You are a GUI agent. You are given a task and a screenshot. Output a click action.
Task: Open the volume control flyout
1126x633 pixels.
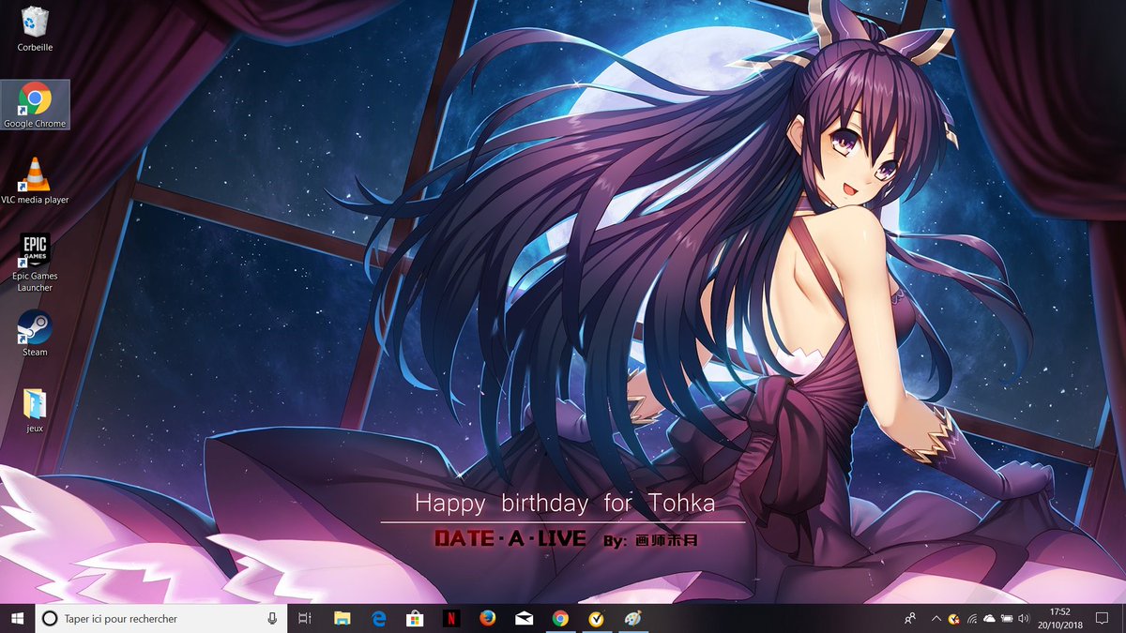point(1022,618)
